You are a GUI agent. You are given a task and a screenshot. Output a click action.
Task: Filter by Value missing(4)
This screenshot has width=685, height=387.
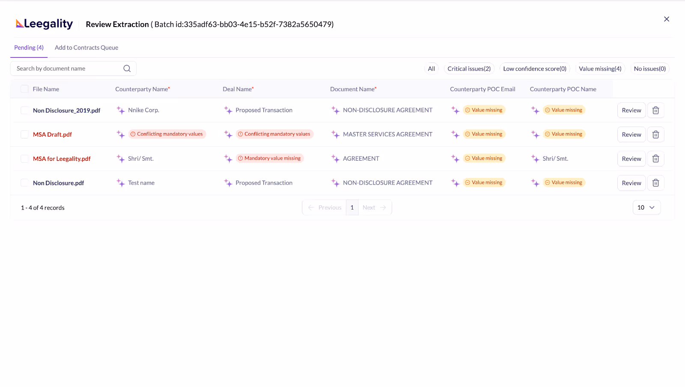[600, 68]
